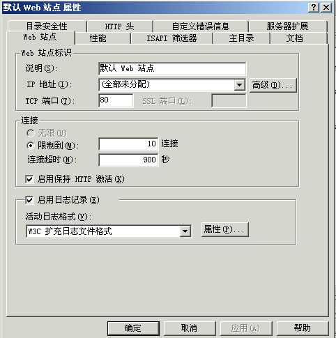
Task: Click the 说明 description text field
Action: tap(172, 68)
